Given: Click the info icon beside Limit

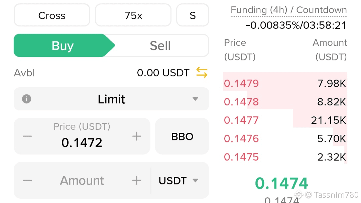Looking at the screenshot, I should tap(26, 99).
